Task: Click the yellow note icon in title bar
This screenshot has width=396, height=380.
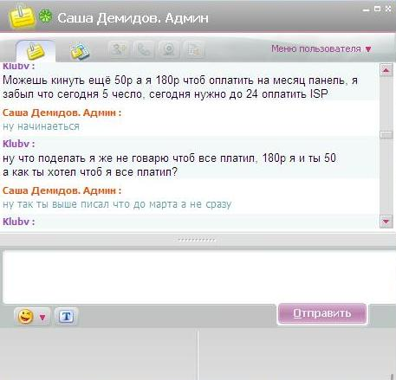Action: tap(22, 16)
